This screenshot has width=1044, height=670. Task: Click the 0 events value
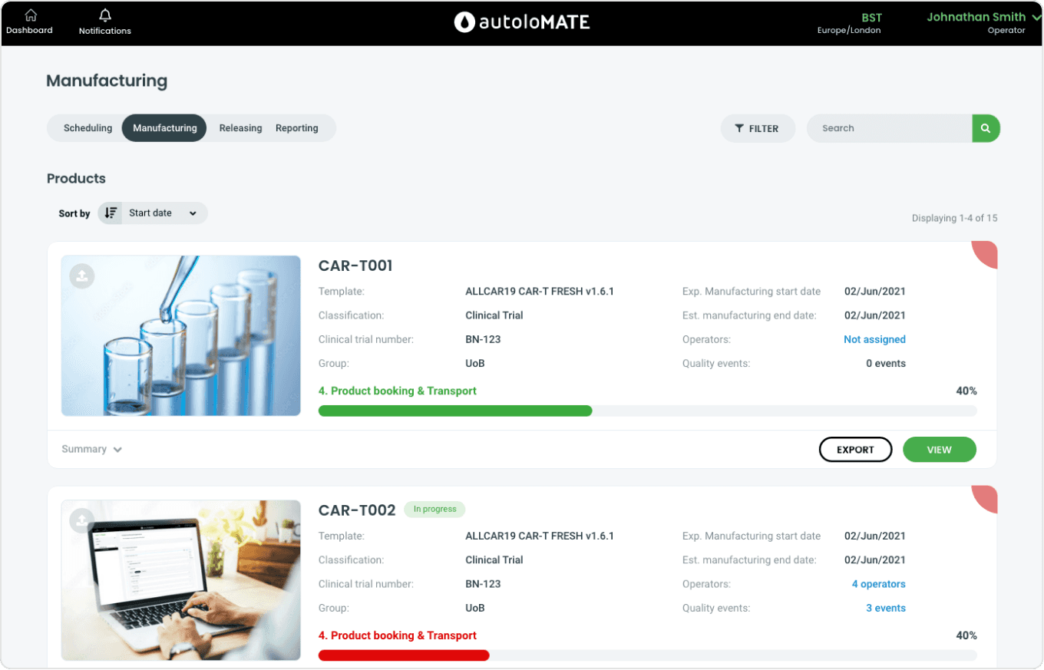pyautogui.click(x=886, y=363)
